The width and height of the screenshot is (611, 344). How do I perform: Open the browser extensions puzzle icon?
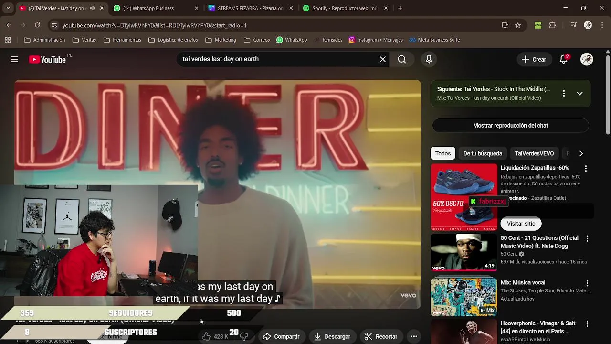[552, 25]
